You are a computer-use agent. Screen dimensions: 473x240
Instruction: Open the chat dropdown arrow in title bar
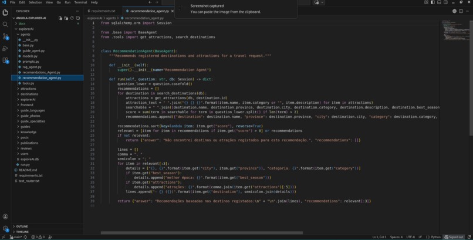[322, 2]
